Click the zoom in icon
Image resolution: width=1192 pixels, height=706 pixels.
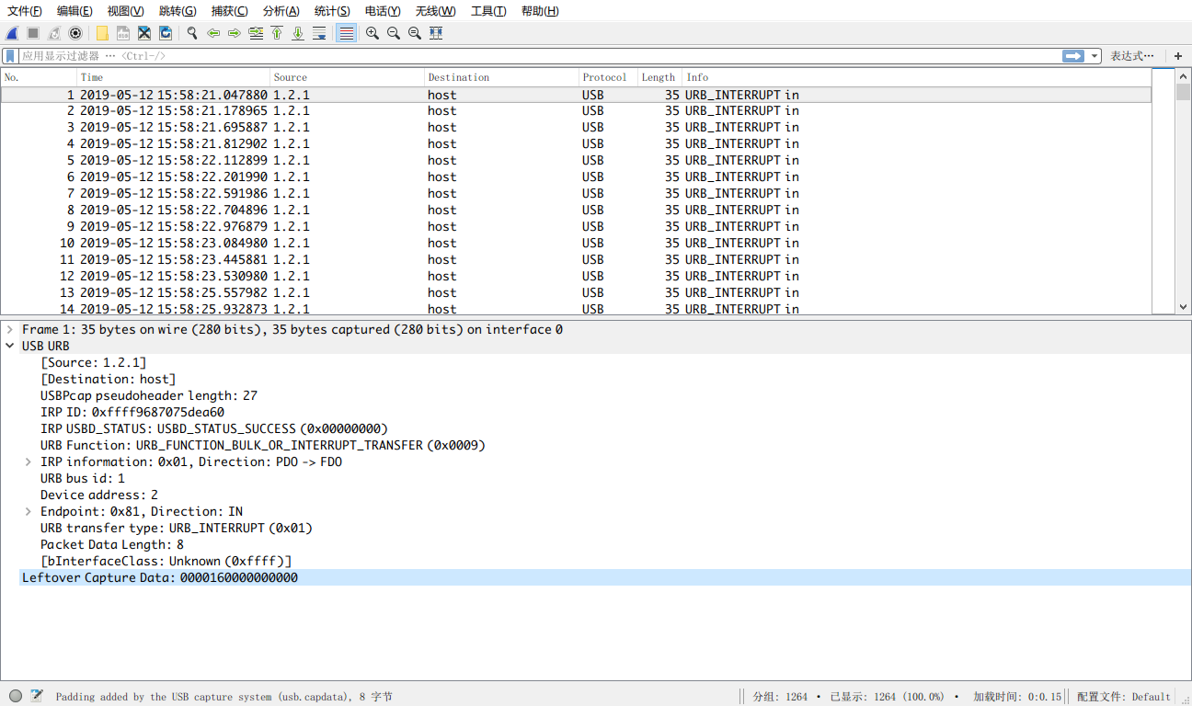pyautogui.click(x=372, y=33)
